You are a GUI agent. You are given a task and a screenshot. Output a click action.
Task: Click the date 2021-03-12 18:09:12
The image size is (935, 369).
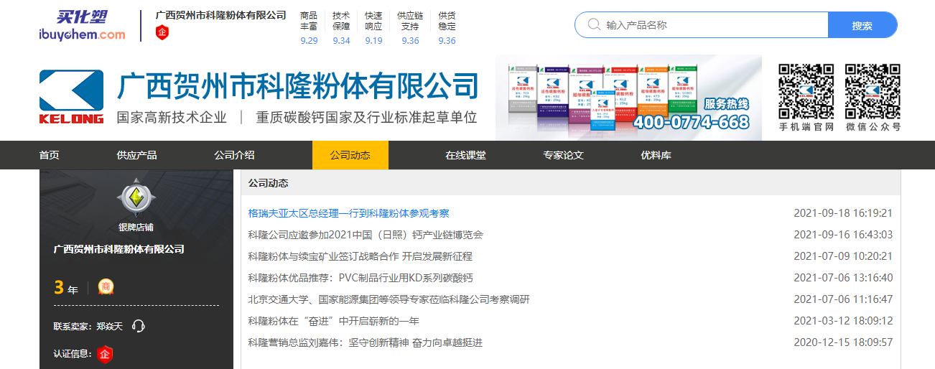coord(843,321)
